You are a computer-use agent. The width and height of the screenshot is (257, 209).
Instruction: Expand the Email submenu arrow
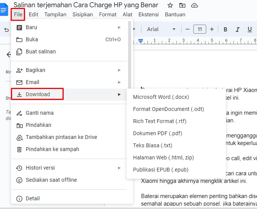click(x=119, y=82)
